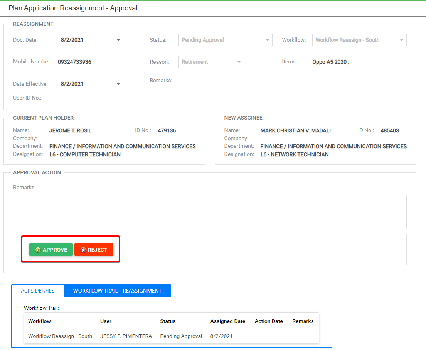Expand the Date Effective dropdown arrow
The width and height of the screenshot is (426, 350).
[118, 84]
